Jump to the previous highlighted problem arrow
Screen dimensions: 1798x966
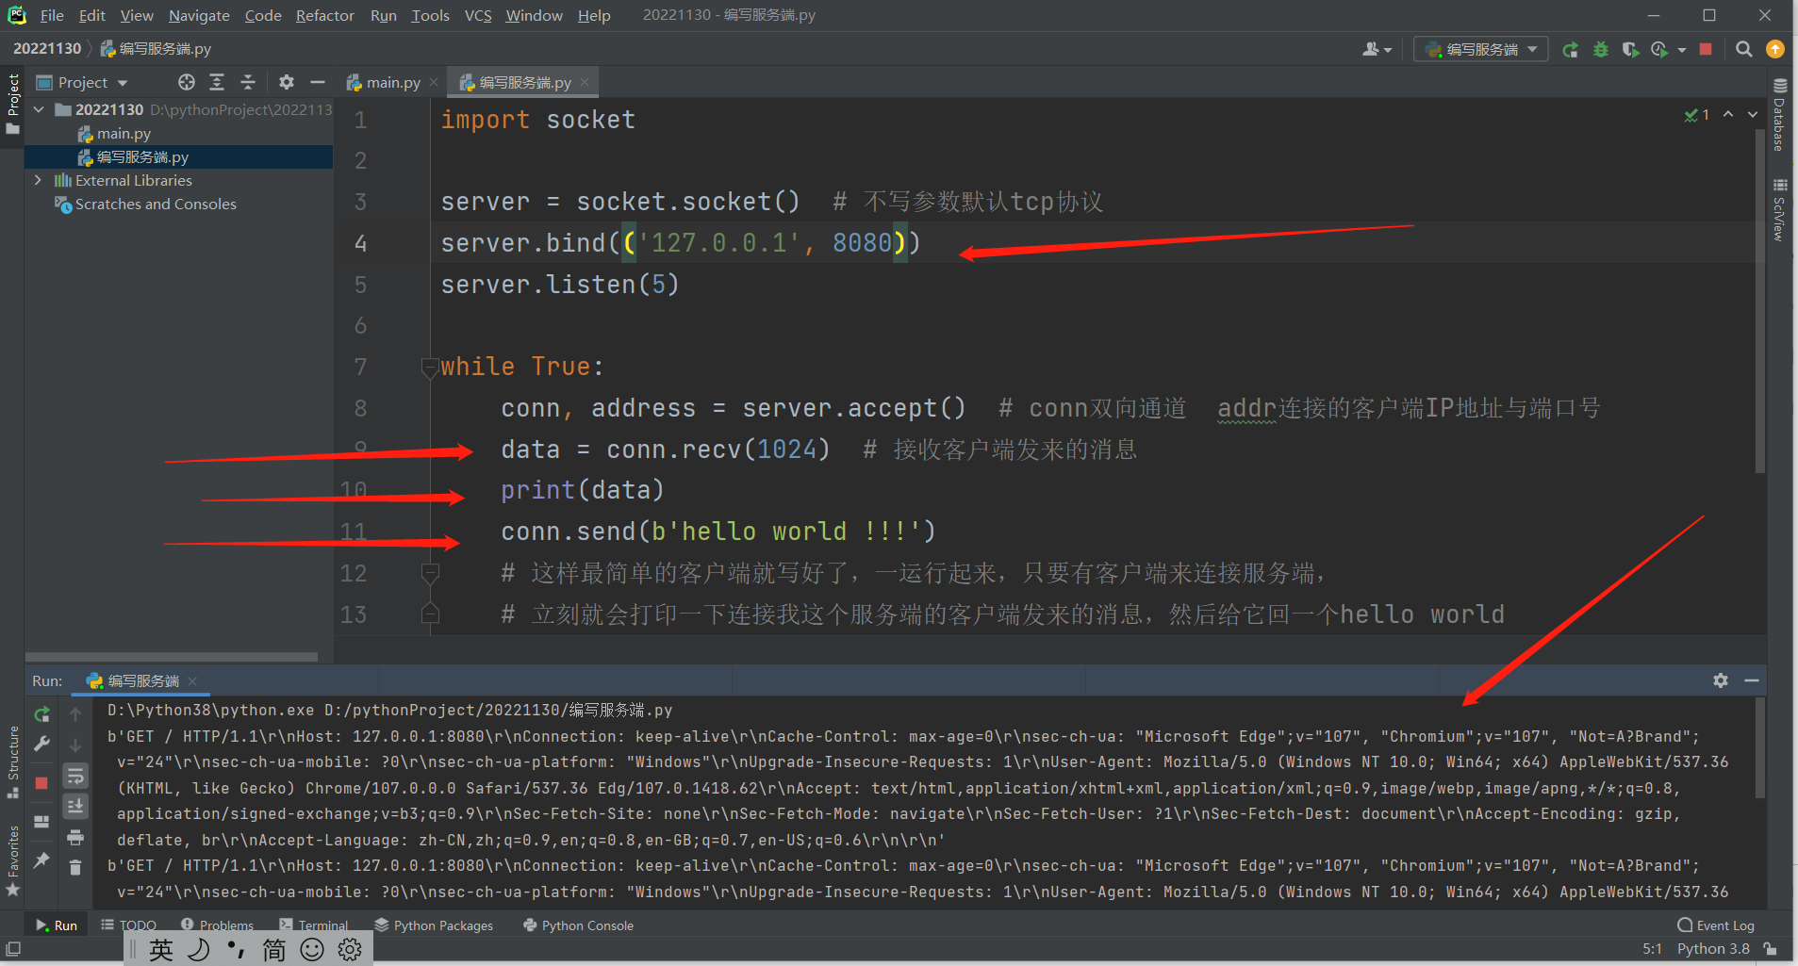point(1728,114)
